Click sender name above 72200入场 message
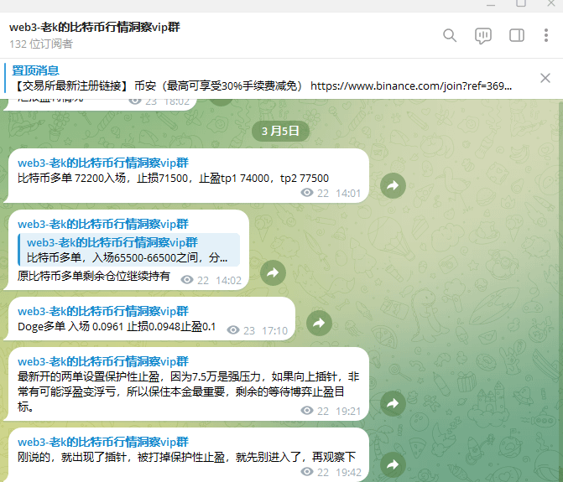 coord(103,163)
